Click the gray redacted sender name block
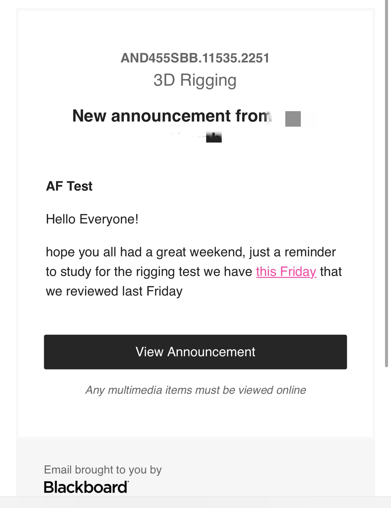This screenshot has height=508, width=391. pos(293,119)
